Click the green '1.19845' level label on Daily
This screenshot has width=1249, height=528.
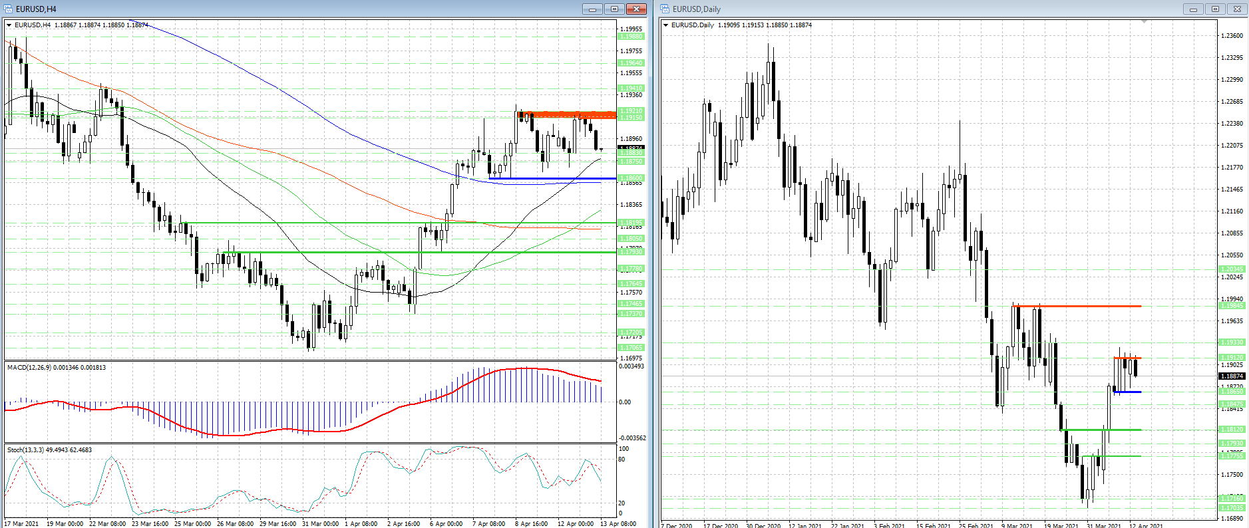pos(1232,306)
